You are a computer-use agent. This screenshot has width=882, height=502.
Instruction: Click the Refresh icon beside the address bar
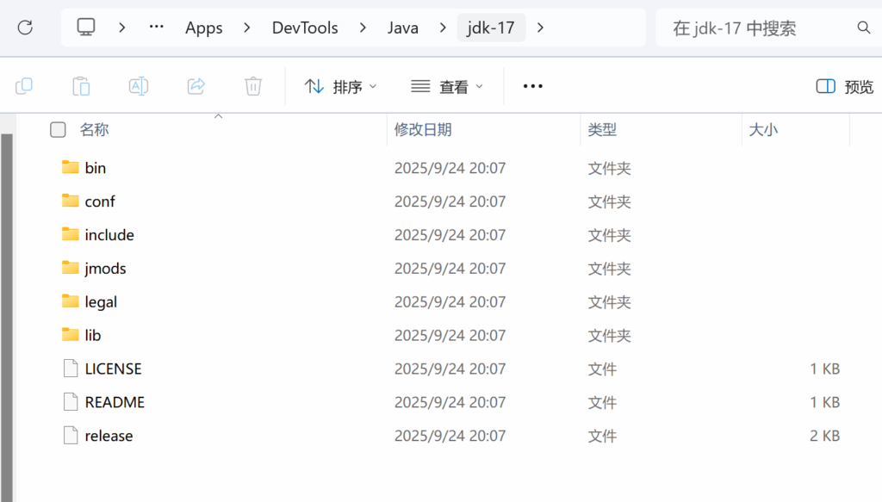(x=24, y=27)
